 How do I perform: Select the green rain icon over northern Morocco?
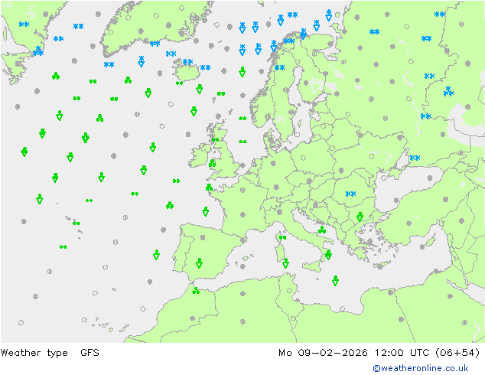click(197, 291)
